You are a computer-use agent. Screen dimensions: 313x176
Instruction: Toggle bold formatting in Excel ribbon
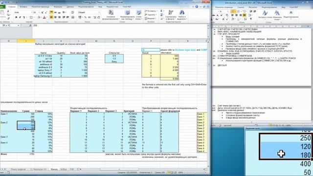click(16, 18)
